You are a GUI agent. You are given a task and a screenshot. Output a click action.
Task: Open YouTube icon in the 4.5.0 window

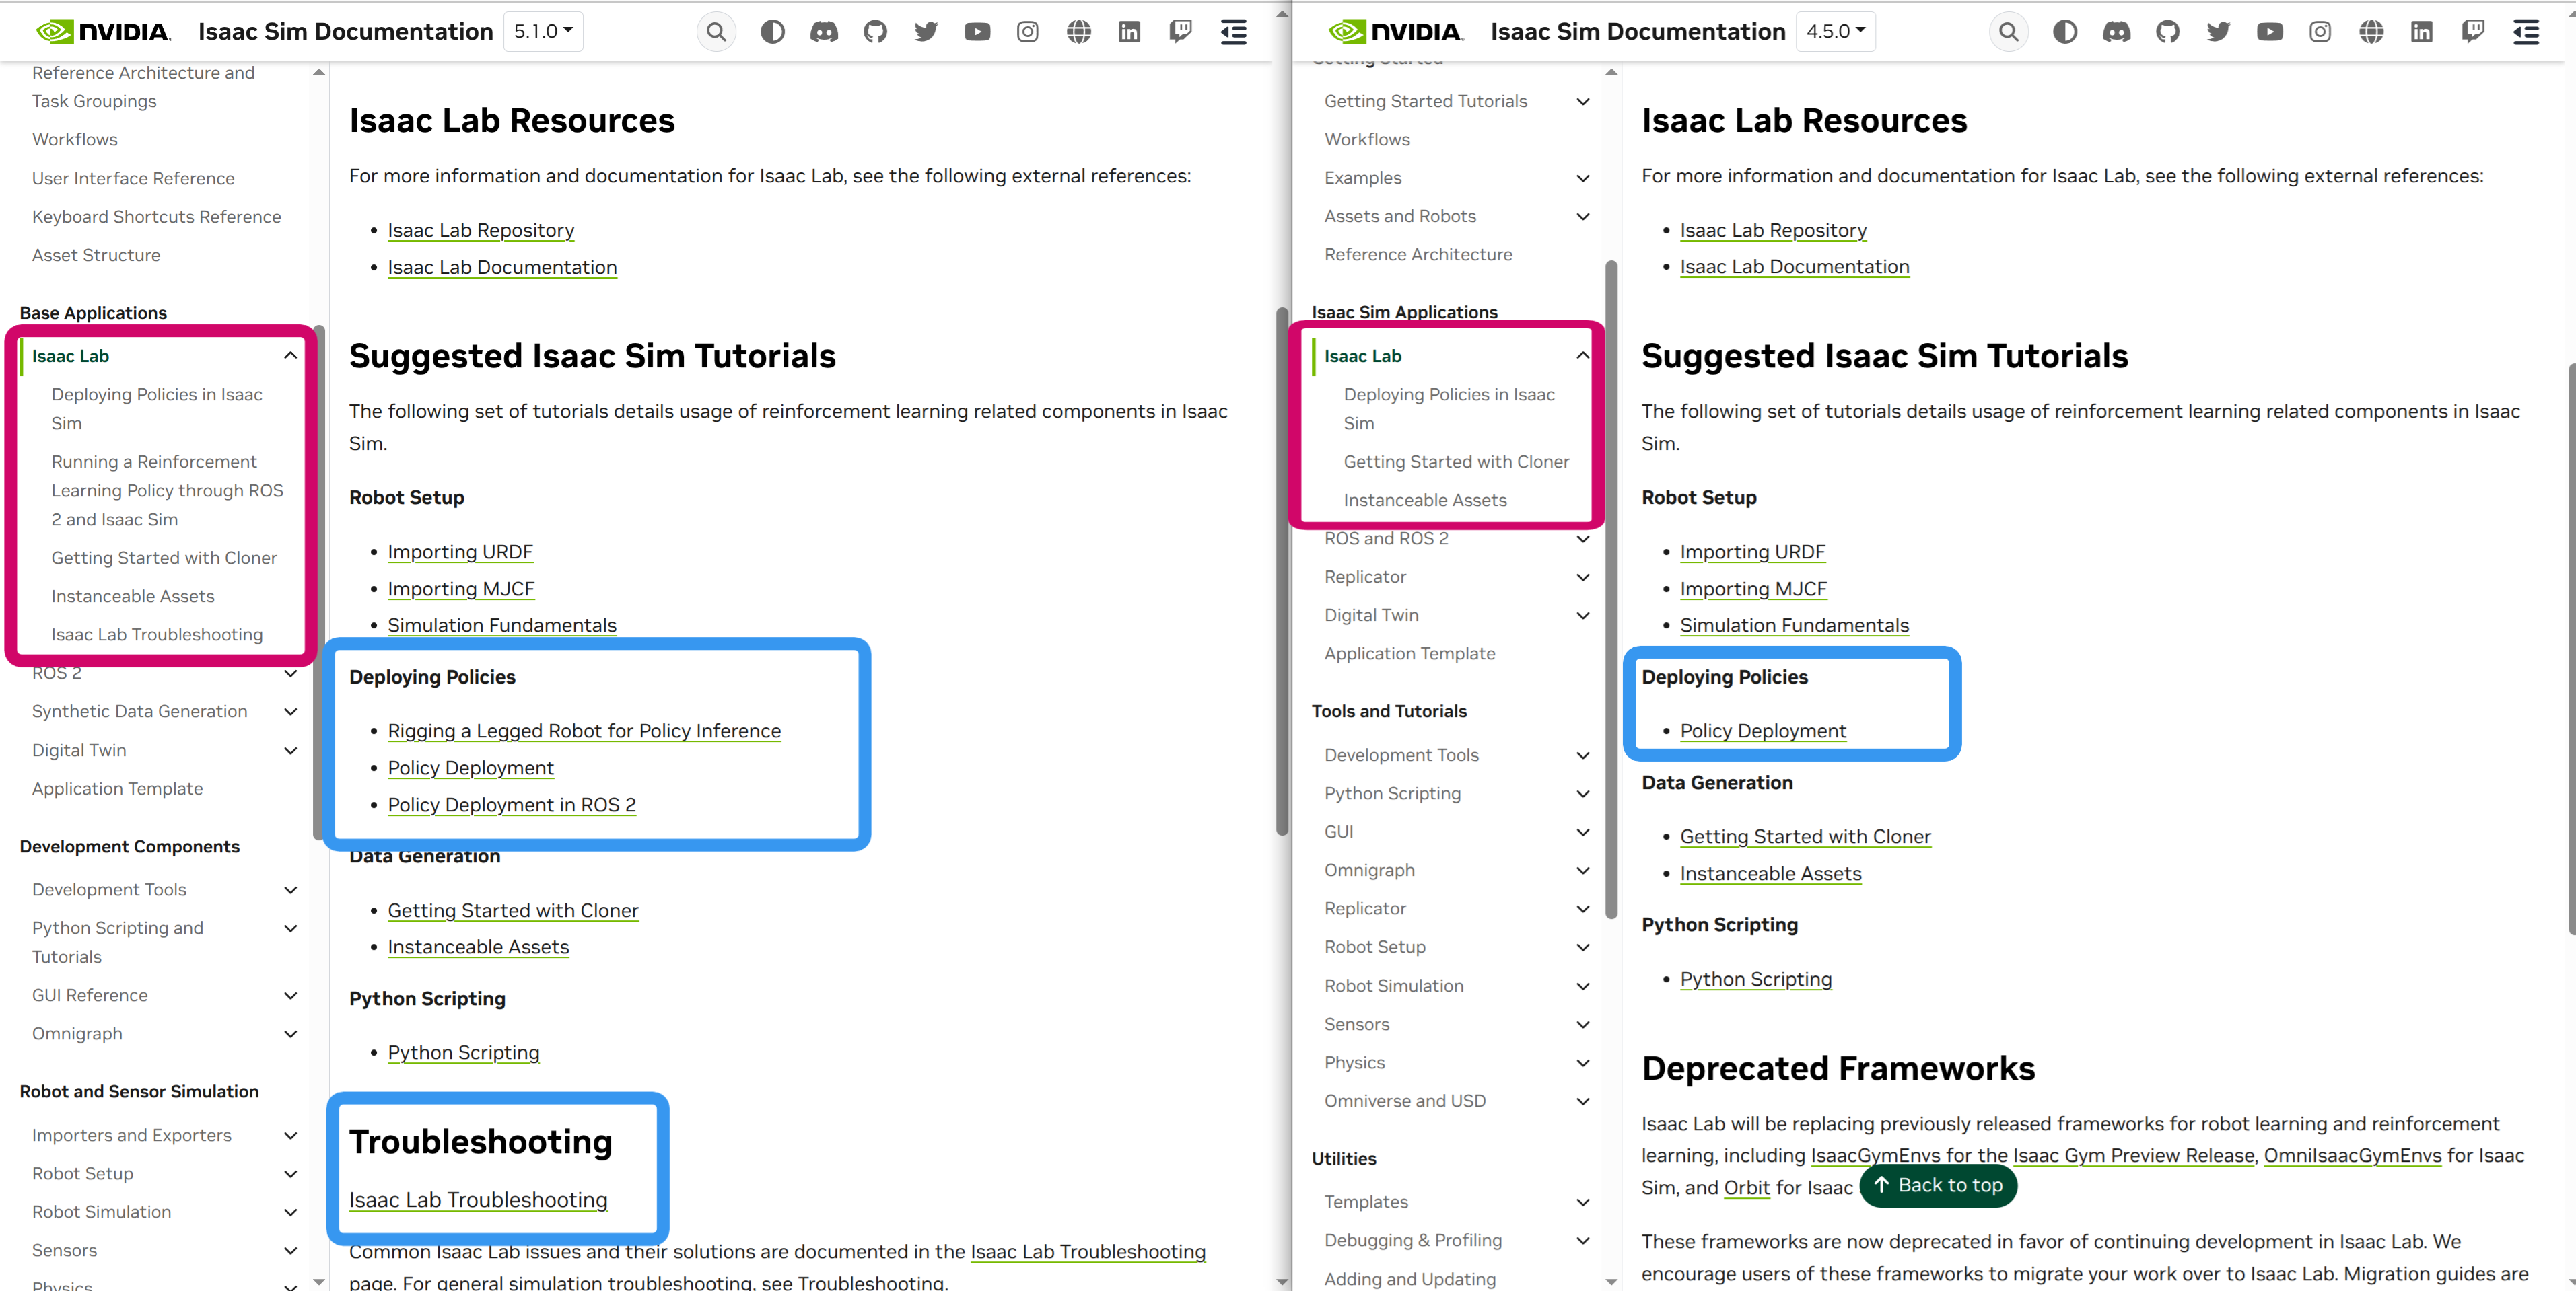(2269, 32)
